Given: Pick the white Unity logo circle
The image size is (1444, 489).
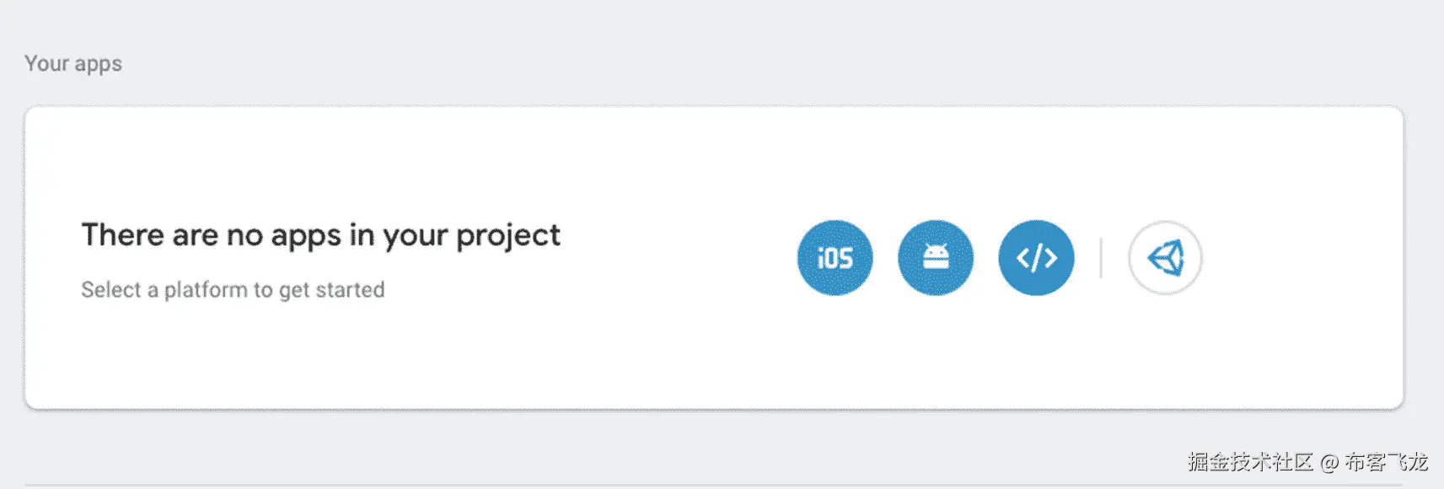Looking at the screenshot, I should click(1165, 258).
